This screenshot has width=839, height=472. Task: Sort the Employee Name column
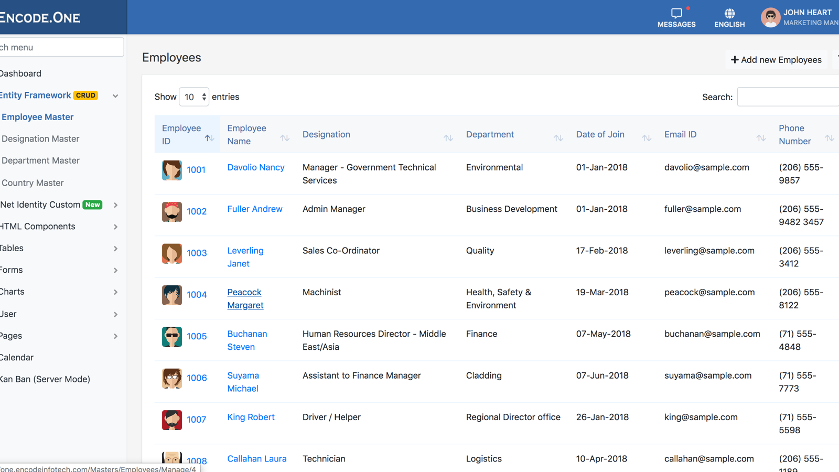285,138
